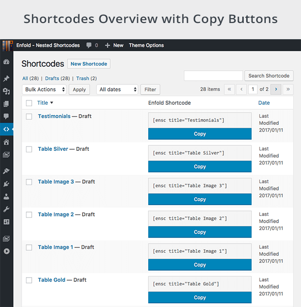Open the Table Silver title link
Viewport: 301px width, 307px height.
[x=53, y=149]
